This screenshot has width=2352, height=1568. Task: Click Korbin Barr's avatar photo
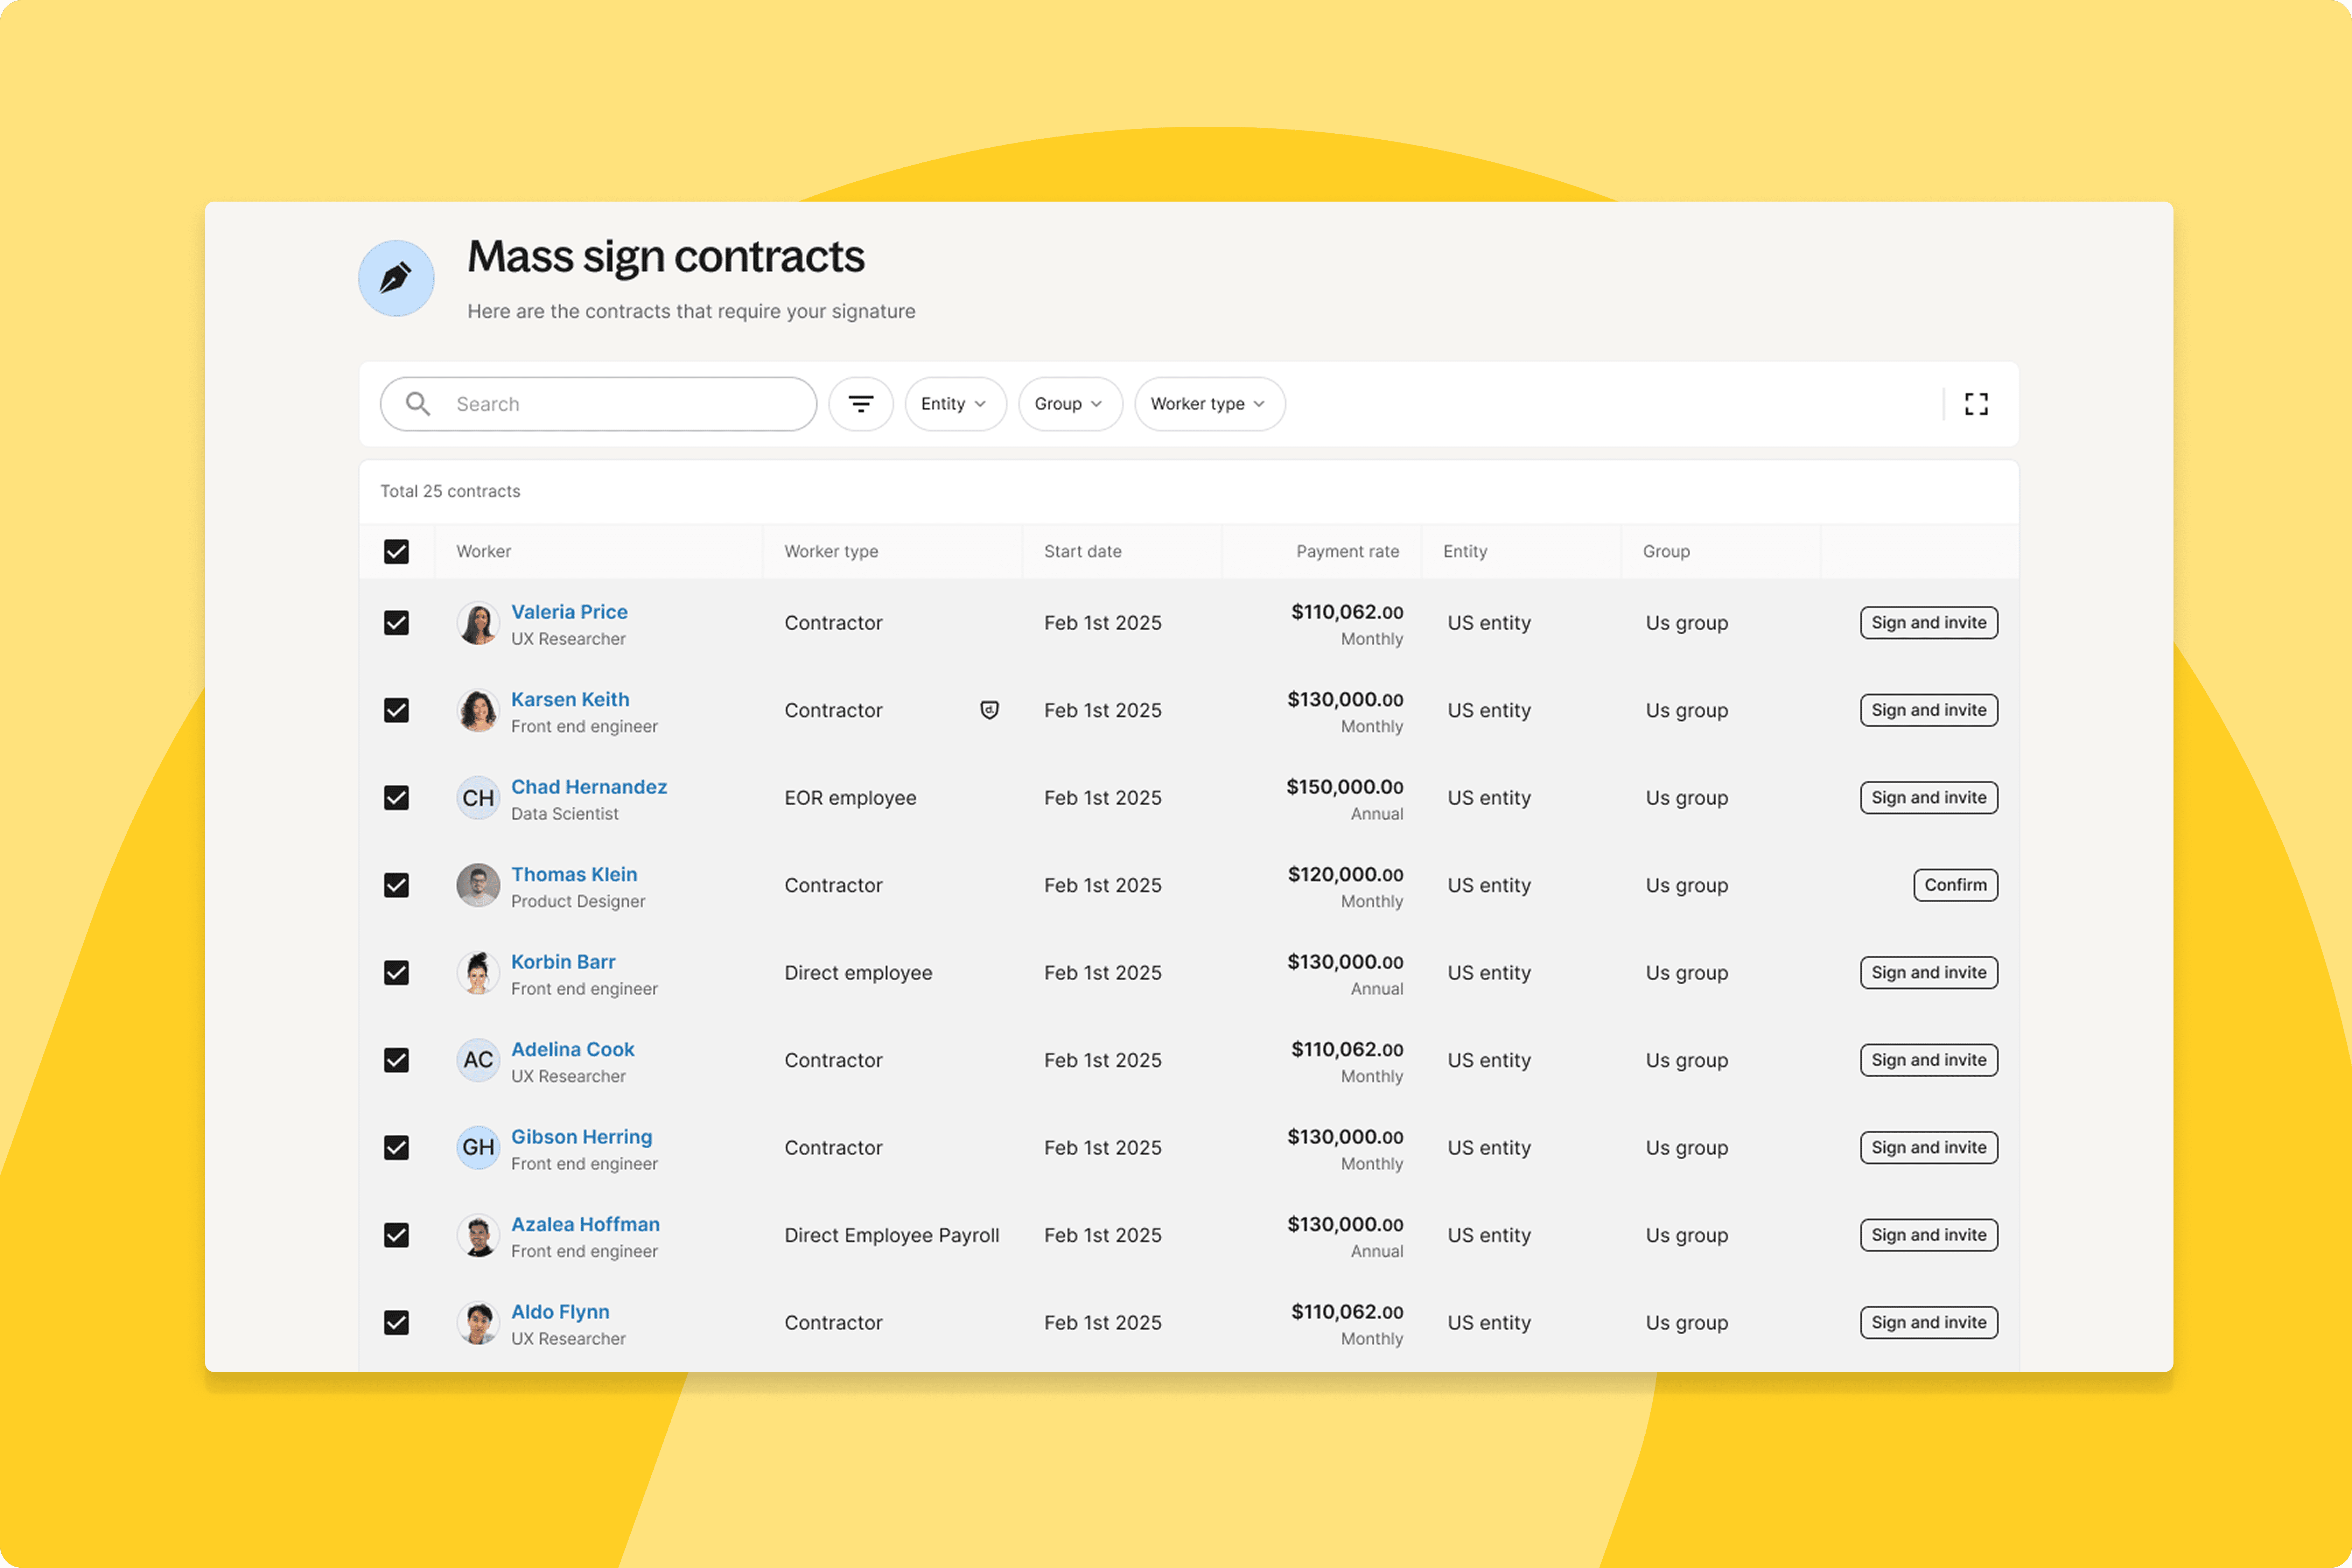(x=478, y=973)
